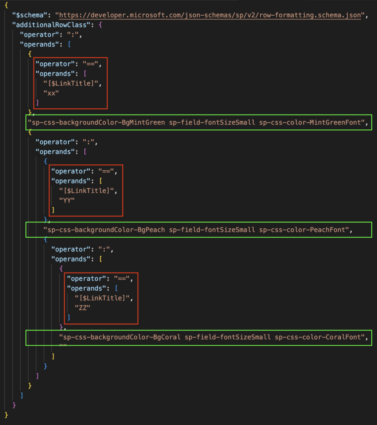377x425 pixels.
Task: Click the "YY" string value
Action: (x=67, y=200)
